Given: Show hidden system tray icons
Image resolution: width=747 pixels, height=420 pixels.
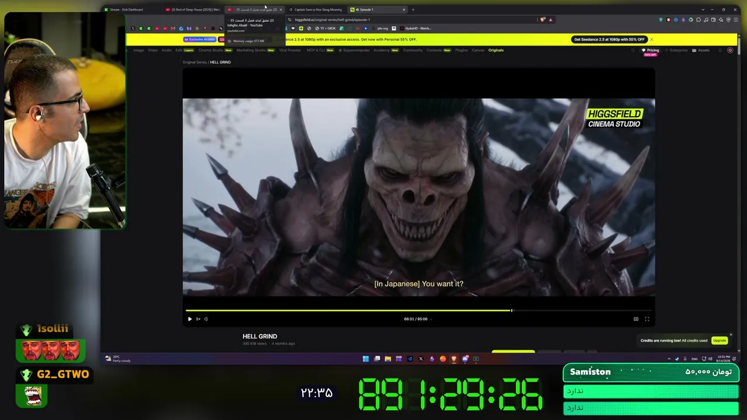Looking at the screenshot, I should coord(669,359).
